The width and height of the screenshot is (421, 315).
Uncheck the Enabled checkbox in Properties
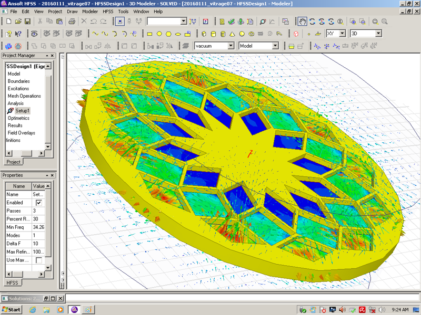click(x=38, y=203)
